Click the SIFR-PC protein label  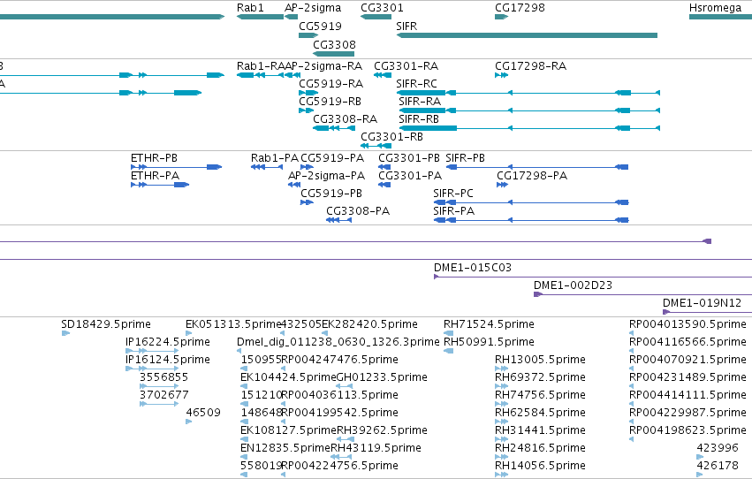point(452,194)
